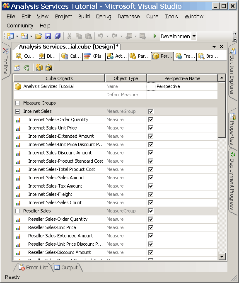The image size is (239, 283).
Task: Toggle Internet Sales-Freight checkbox
Action: point(151,194)
